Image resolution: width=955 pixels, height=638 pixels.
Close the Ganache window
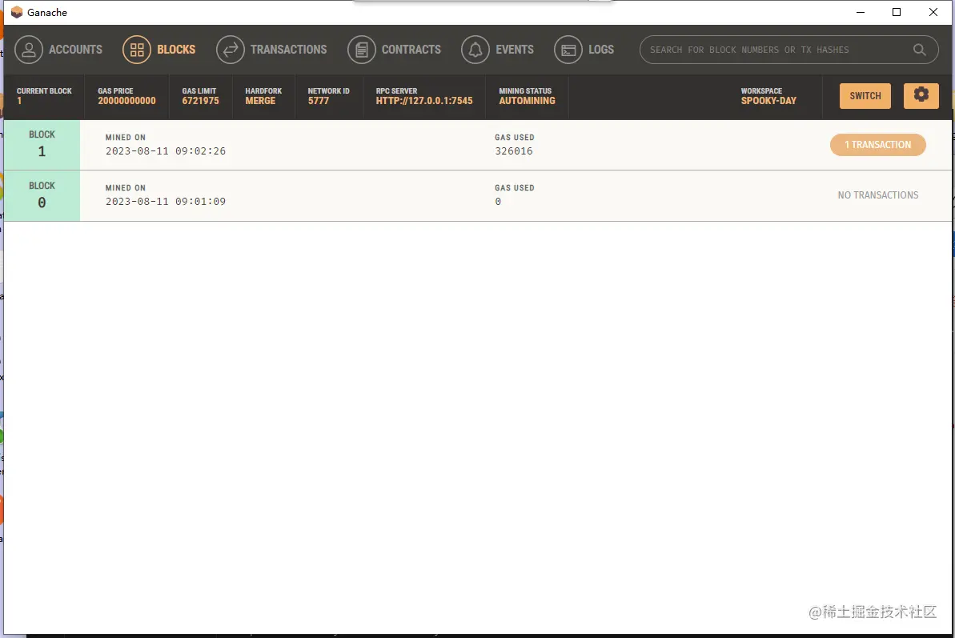click(933, 12)
